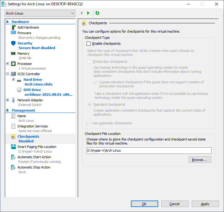
Task: Click the checkpoint file location text field
Action: tap(149, 151)
